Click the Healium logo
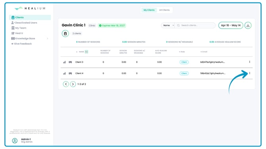The height and width of the screenshot is (149, 266). [x=30, y=8]
